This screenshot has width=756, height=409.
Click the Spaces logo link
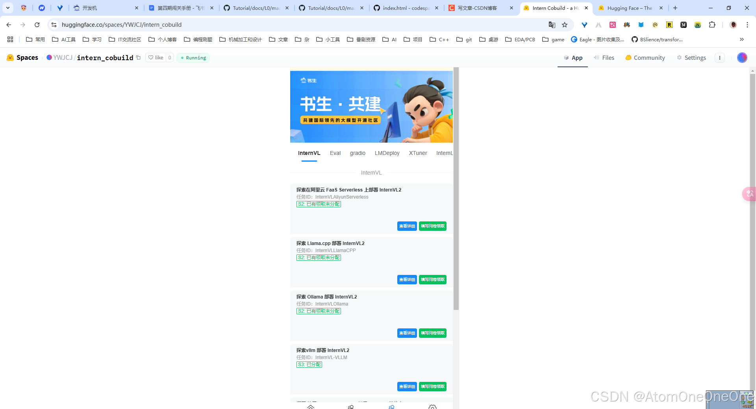22,57
